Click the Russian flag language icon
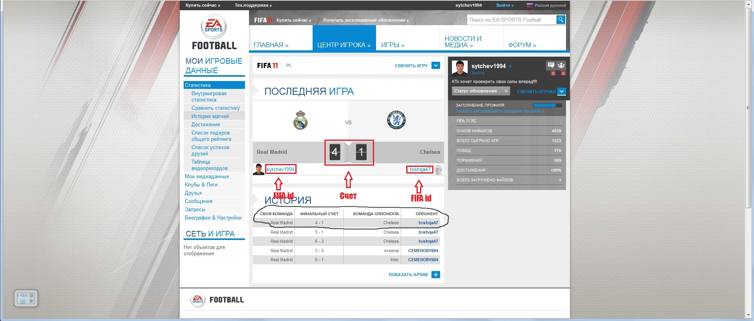 [529, 5]
